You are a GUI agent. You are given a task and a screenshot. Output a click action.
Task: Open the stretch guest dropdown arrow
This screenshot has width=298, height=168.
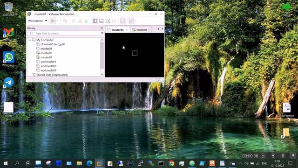(x=136, y=21)
